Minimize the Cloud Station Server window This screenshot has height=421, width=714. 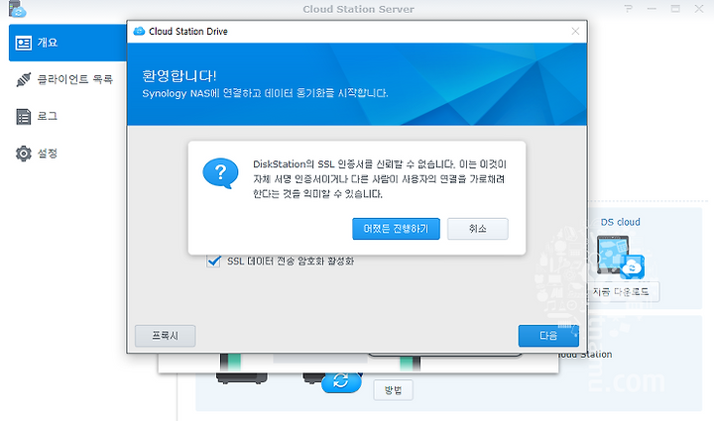652,9
